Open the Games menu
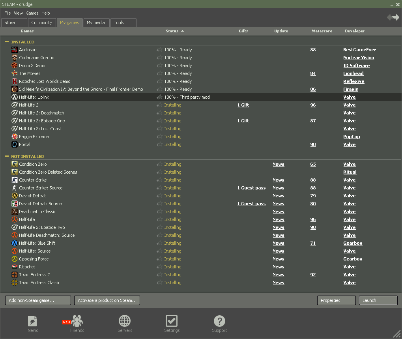 (32, 13)
